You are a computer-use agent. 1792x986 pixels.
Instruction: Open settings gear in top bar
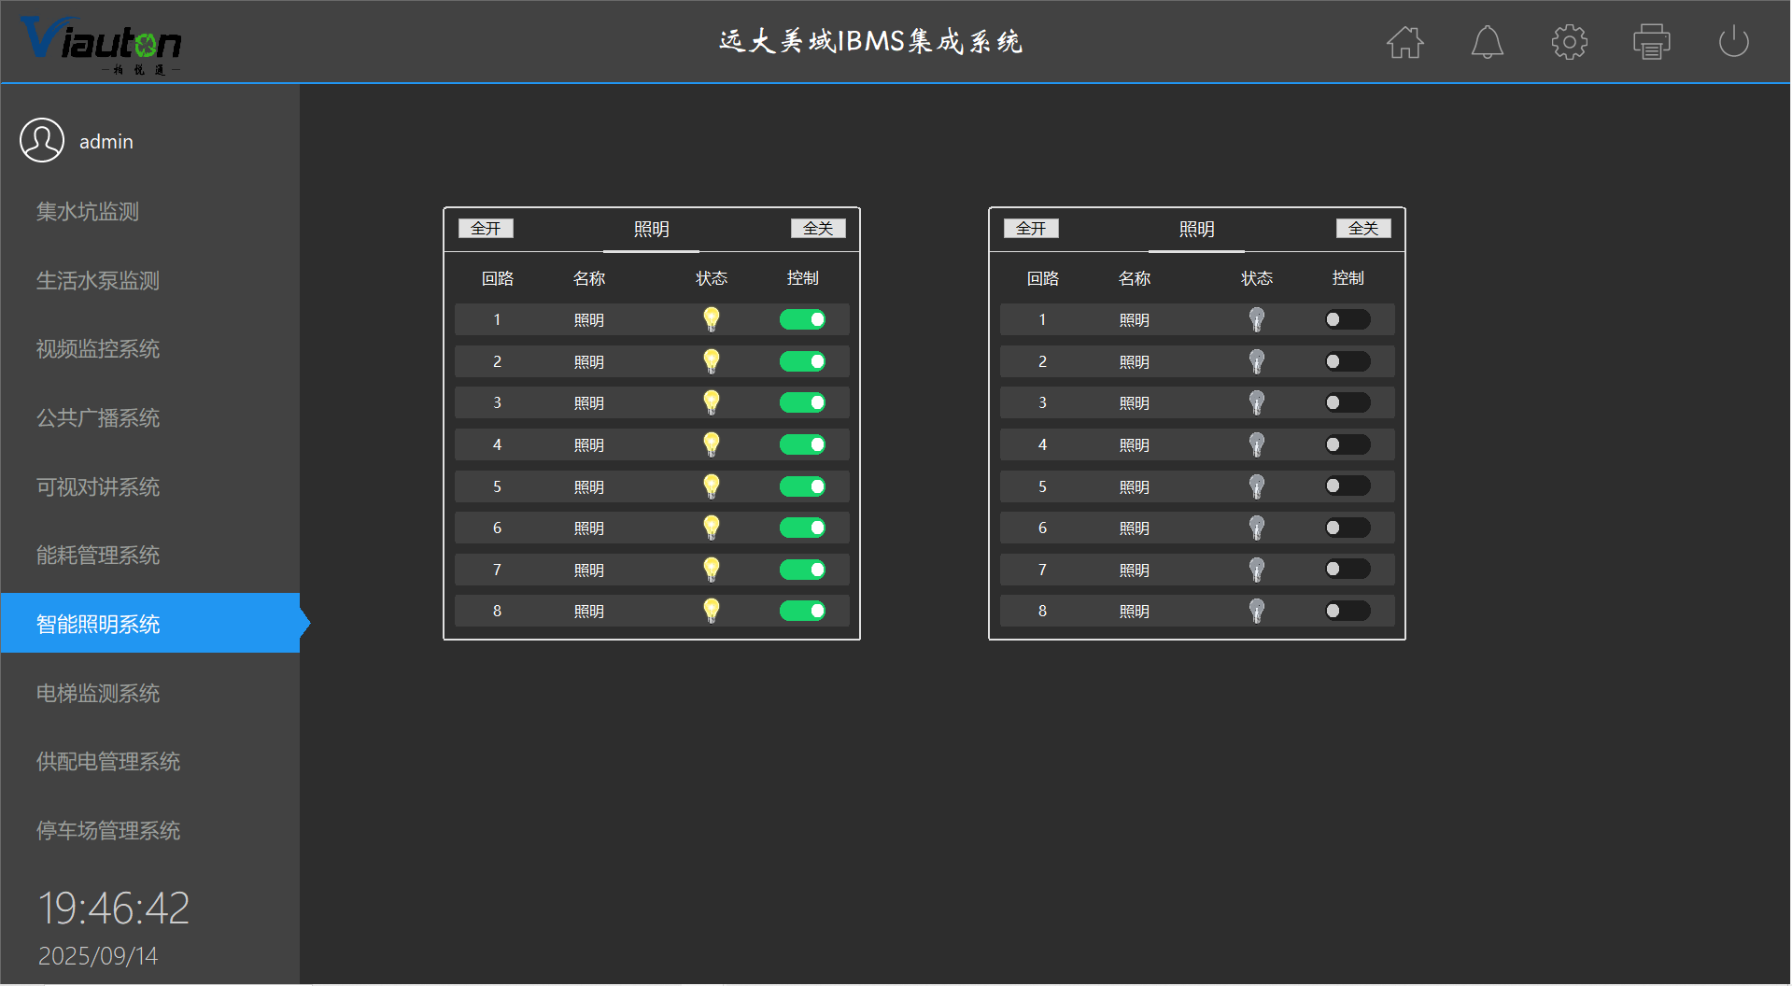1569,42
